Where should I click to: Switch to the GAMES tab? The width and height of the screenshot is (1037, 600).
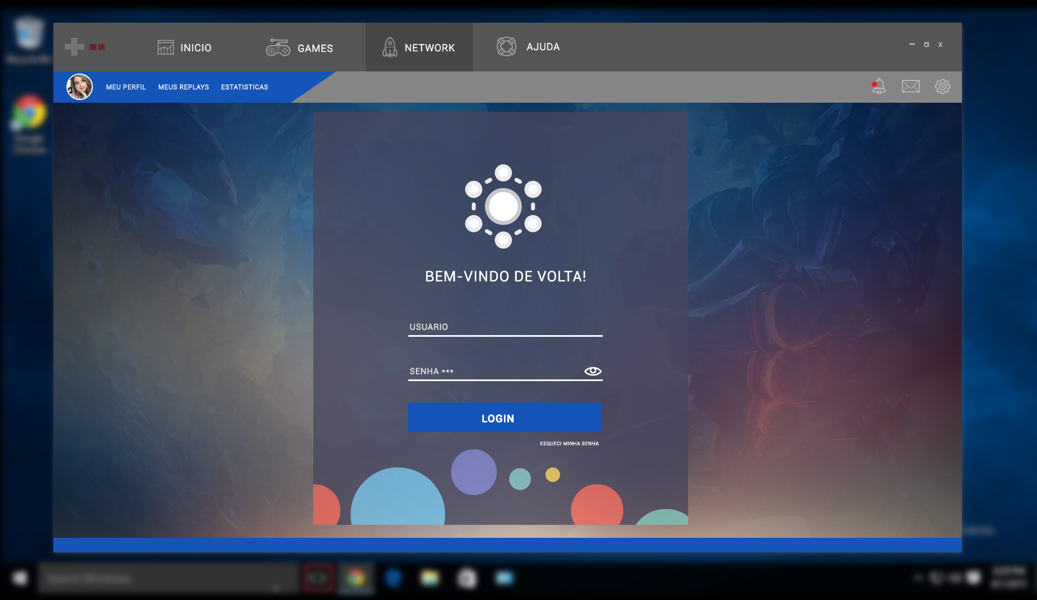pos(299,48)
